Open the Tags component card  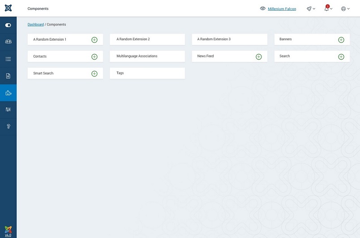[120, 73]
